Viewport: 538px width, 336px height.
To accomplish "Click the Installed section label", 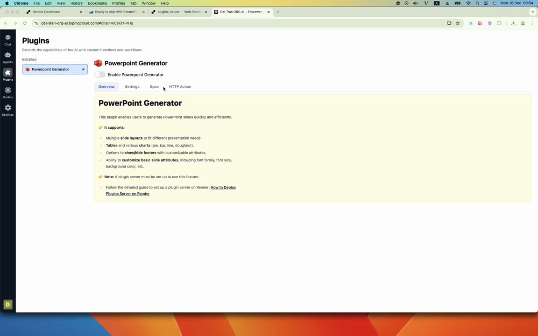I will [29, 59].
